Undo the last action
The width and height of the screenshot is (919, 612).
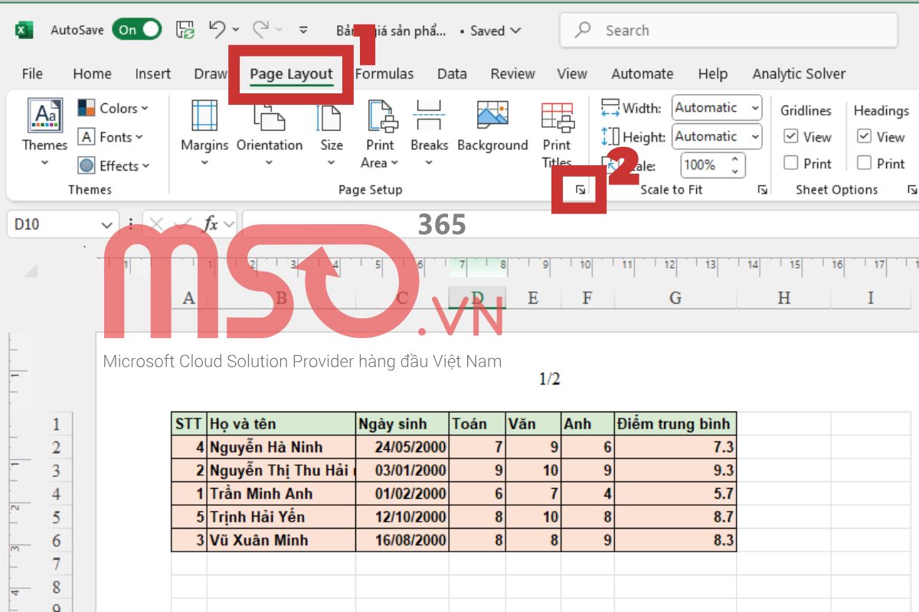point(217,29)
